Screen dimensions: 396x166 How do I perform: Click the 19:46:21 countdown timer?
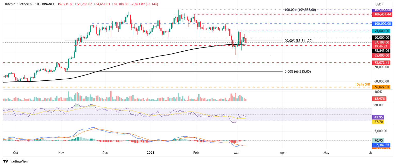tap(381, 46)
